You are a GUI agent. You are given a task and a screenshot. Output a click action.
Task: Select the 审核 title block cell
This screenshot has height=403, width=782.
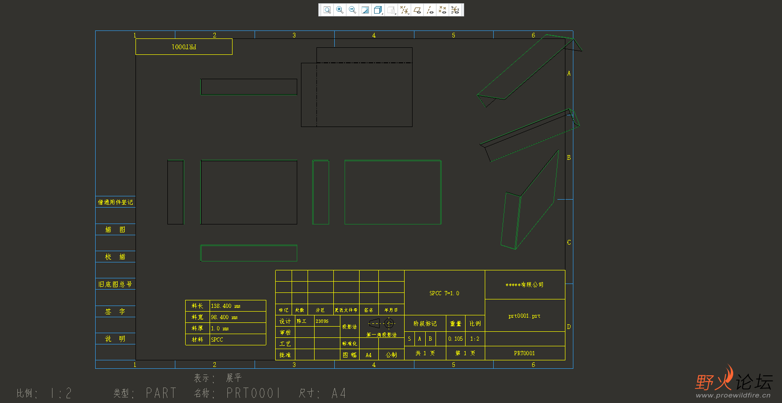point(285,332)
